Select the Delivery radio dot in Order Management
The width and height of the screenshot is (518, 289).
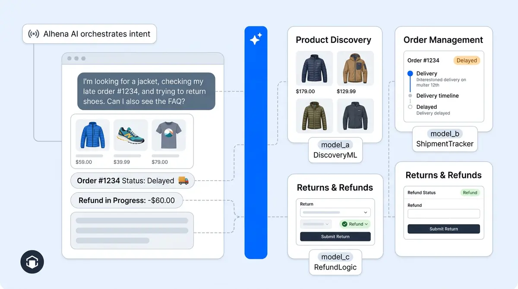410,73
